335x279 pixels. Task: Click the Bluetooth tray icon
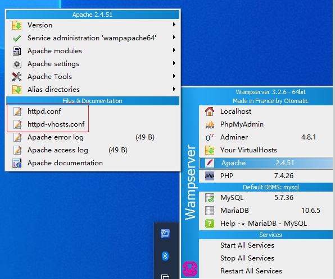pos(165,256)
